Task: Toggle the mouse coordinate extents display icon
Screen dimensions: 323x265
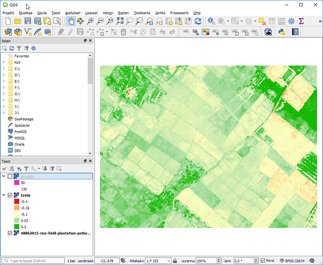Action: (x=123, y=261)
